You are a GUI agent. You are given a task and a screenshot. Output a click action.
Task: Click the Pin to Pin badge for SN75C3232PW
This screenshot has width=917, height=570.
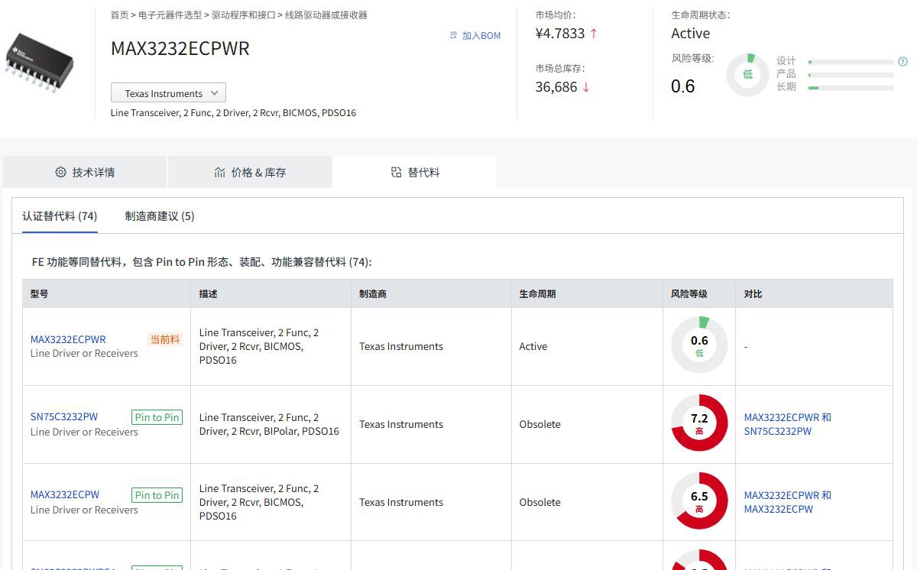click(x=157, y=417)
